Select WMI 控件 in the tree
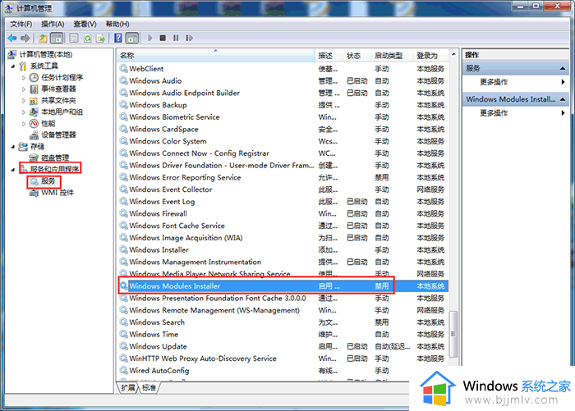 (57, 192)
